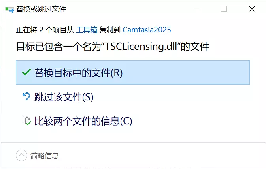Viewport: 266px width, 169px height.
Task: Click the 替换或跳过文件 title text
Action: click(41, 9)
